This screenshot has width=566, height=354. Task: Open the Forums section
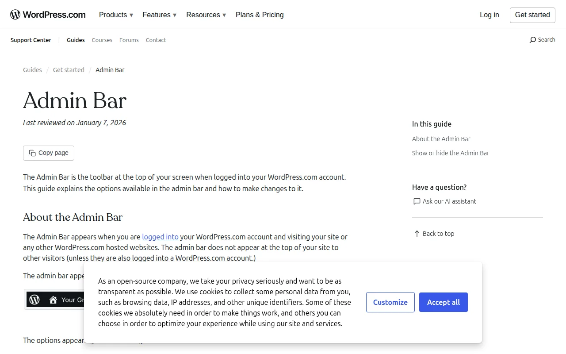pos(129,40)
